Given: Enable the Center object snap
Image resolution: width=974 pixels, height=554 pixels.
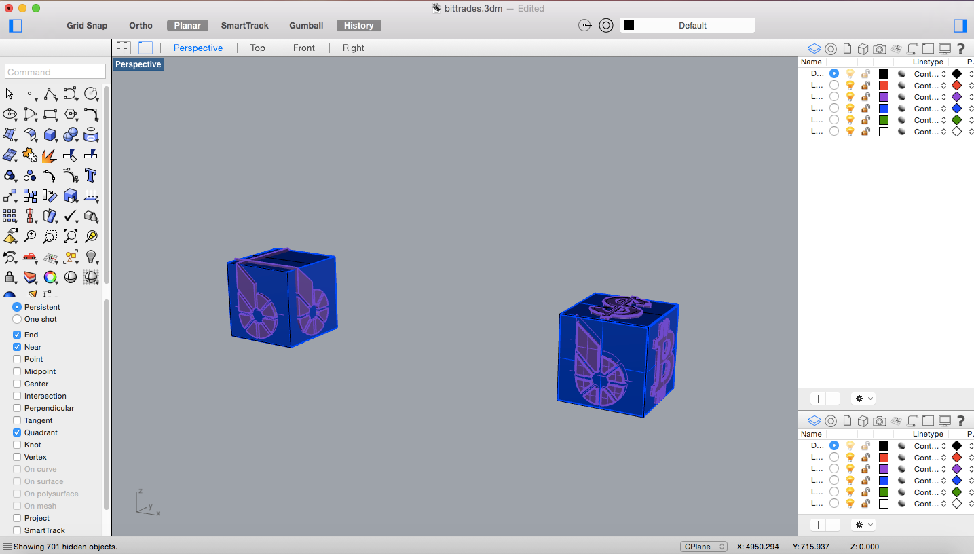Looking at the screenshot, I should (17, 384).
